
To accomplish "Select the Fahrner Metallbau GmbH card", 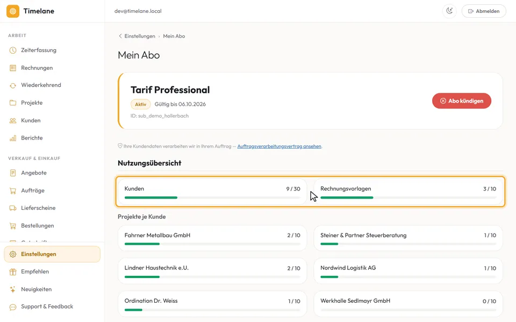I will (x=212, y=238).
